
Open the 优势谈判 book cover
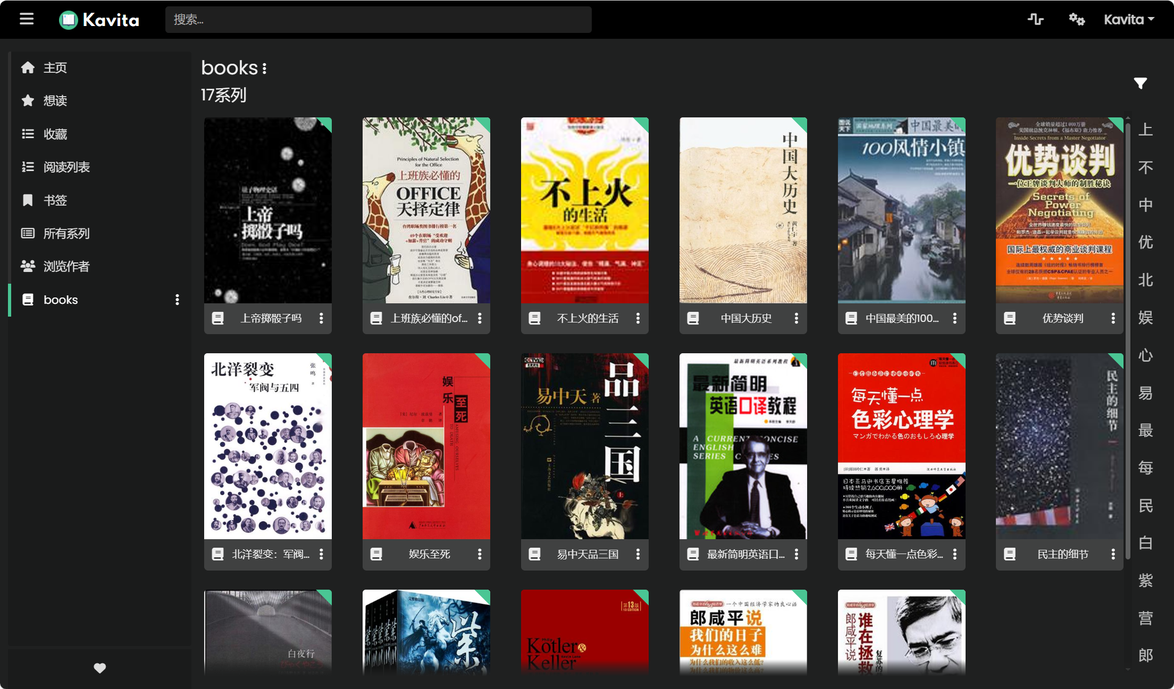[1059, 210]
